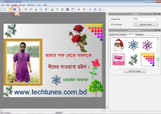Click the New project status bar text
Image resolution: width=161 pixels, height=114 pixels.
pos(5,113)
